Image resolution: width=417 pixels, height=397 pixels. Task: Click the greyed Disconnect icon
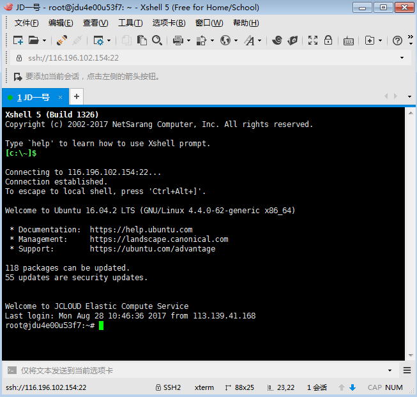pos(77,41)
